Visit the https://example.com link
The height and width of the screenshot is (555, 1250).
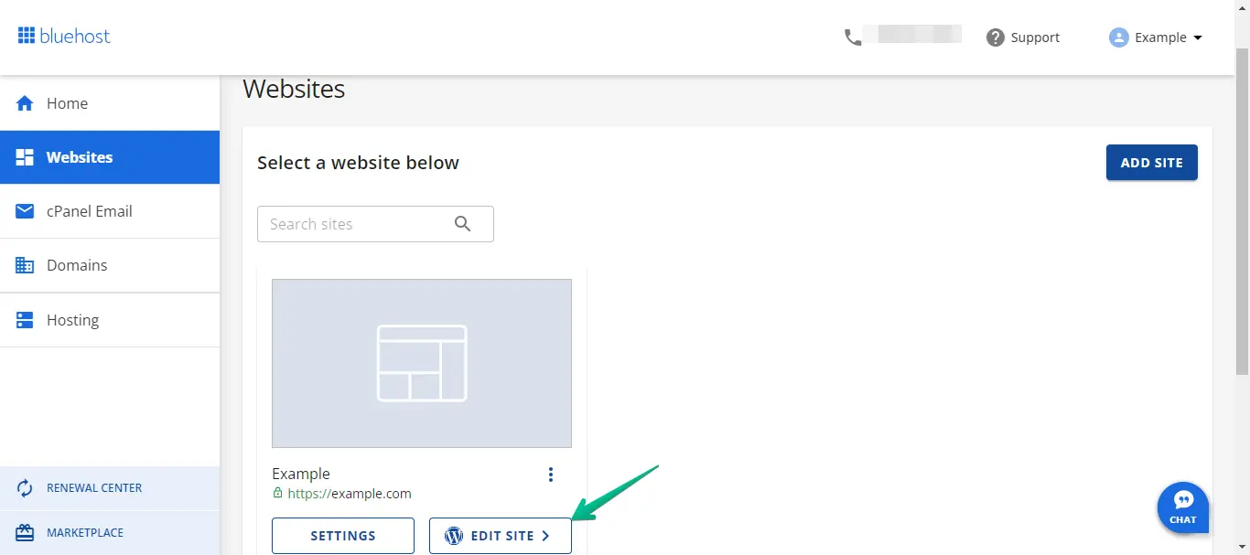point(349,494)
